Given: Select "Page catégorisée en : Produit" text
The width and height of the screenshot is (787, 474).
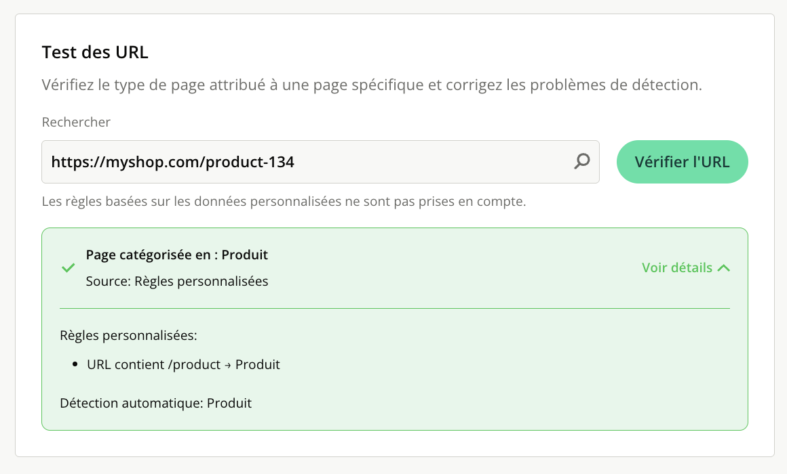Looking at the screenshot, I should 176,255.
